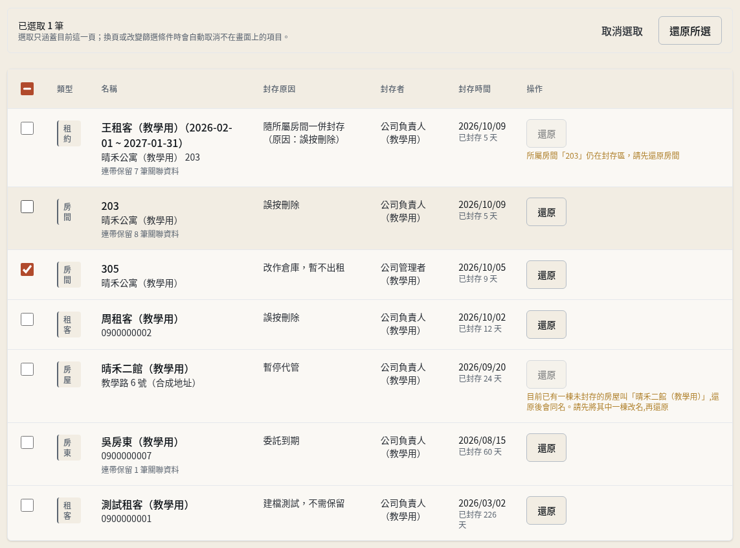Click 還原 in the 吳房東 row
The height and width of the screenshot is (548, 740).
[x=546, y=448]
